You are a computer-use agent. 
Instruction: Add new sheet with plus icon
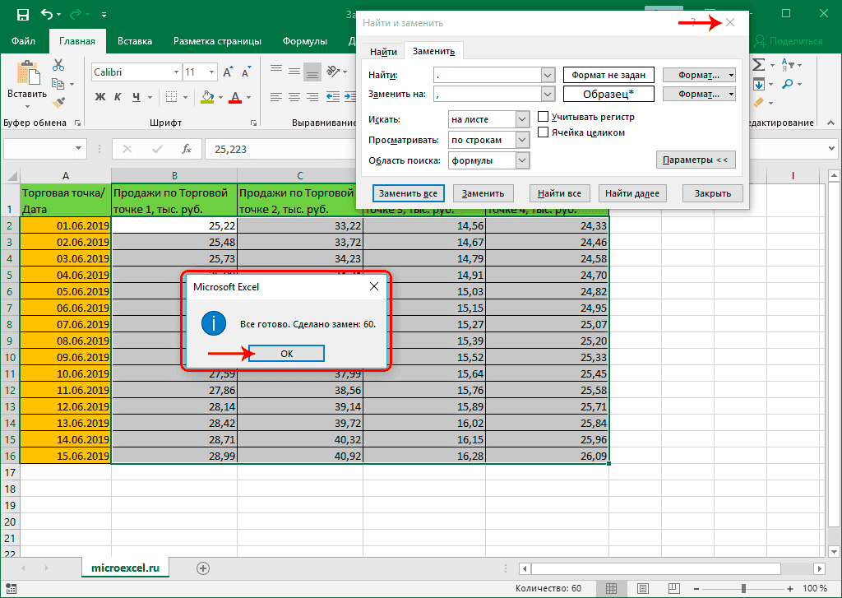tap(203, 568)
